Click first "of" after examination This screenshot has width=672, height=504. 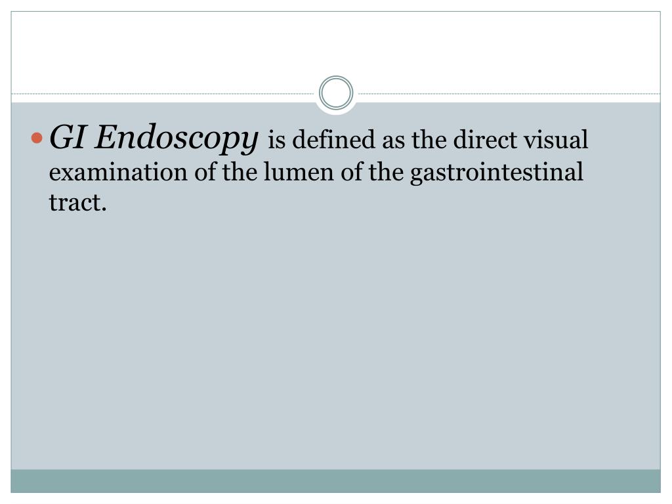pyautogui.click(x=205, y=172)
